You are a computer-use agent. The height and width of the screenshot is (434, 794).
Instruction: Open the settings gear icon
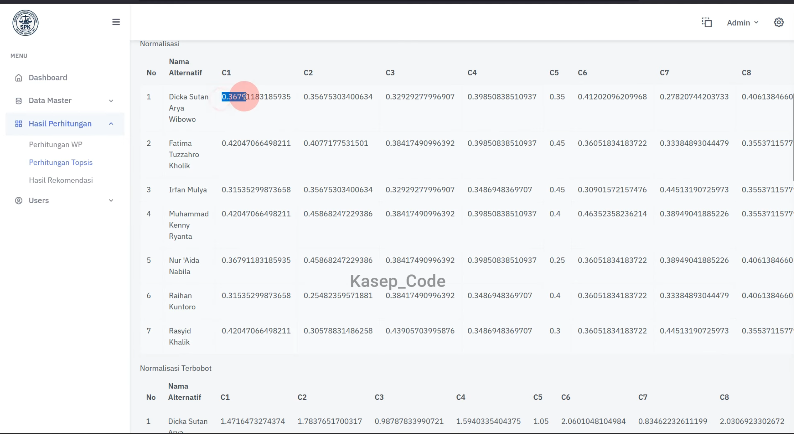click(778, 22)
